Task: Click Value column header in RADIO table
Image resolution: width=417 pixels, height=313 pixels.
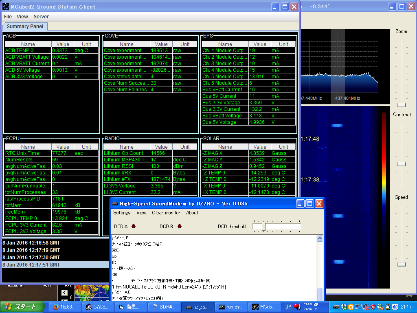Action: coord(161,147)
